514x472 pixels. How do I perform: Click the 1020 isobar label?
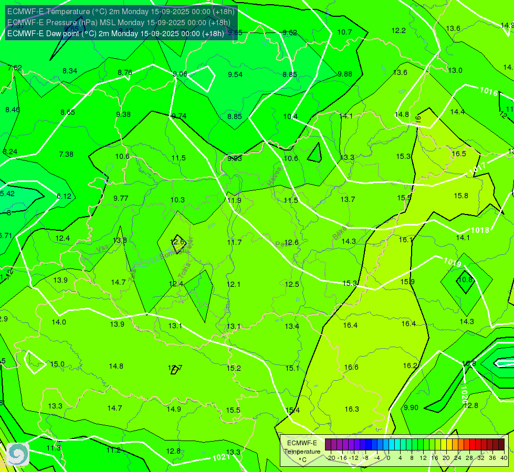tap(464, 394)
